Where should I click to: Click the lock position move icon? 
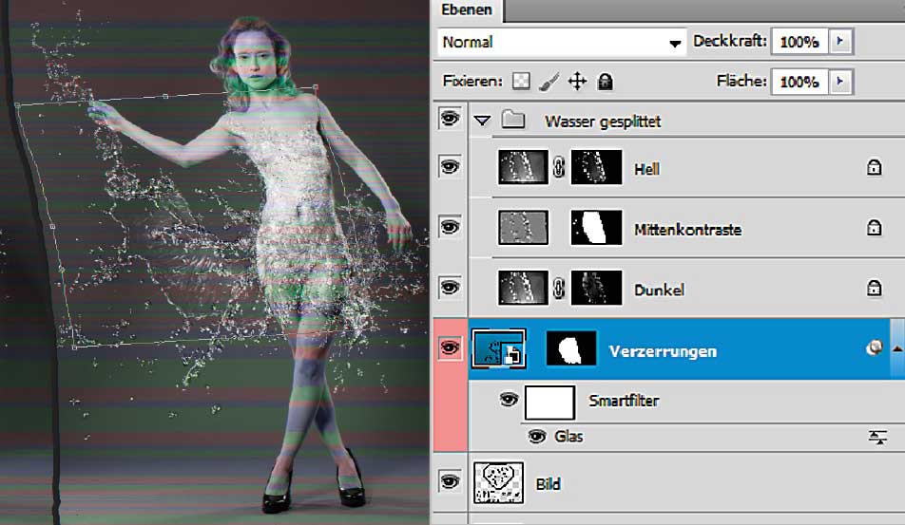576,82
